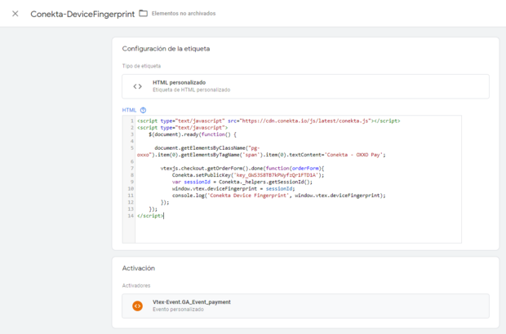This screenshot has height=334, width=506.
Task: Open the Vtex-Event.GA_Event_payment trigger
Action: pos(305,305)
